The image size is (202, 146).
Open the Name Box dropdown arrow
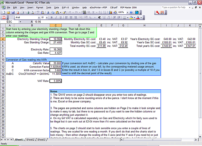pos(20,22)
